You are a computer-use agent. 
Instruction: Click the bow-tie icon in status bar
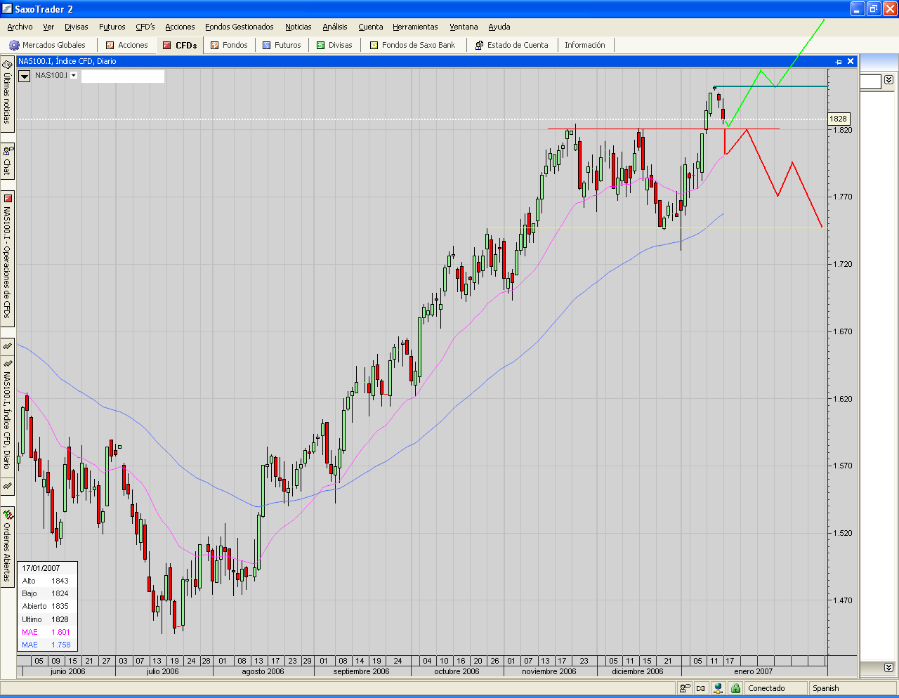[700, 688]
